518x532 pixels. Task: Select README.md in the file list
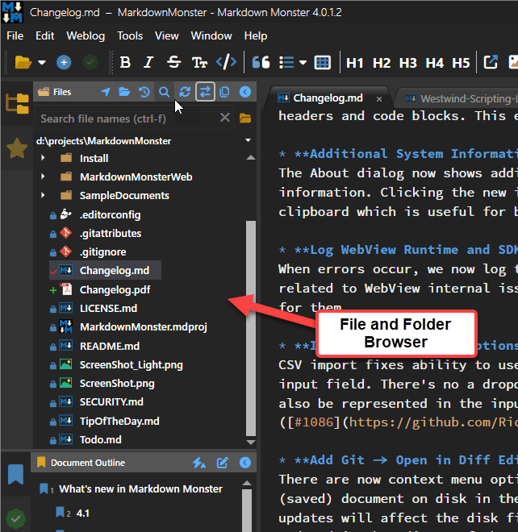pyautogui.click(x=110, y=346)
